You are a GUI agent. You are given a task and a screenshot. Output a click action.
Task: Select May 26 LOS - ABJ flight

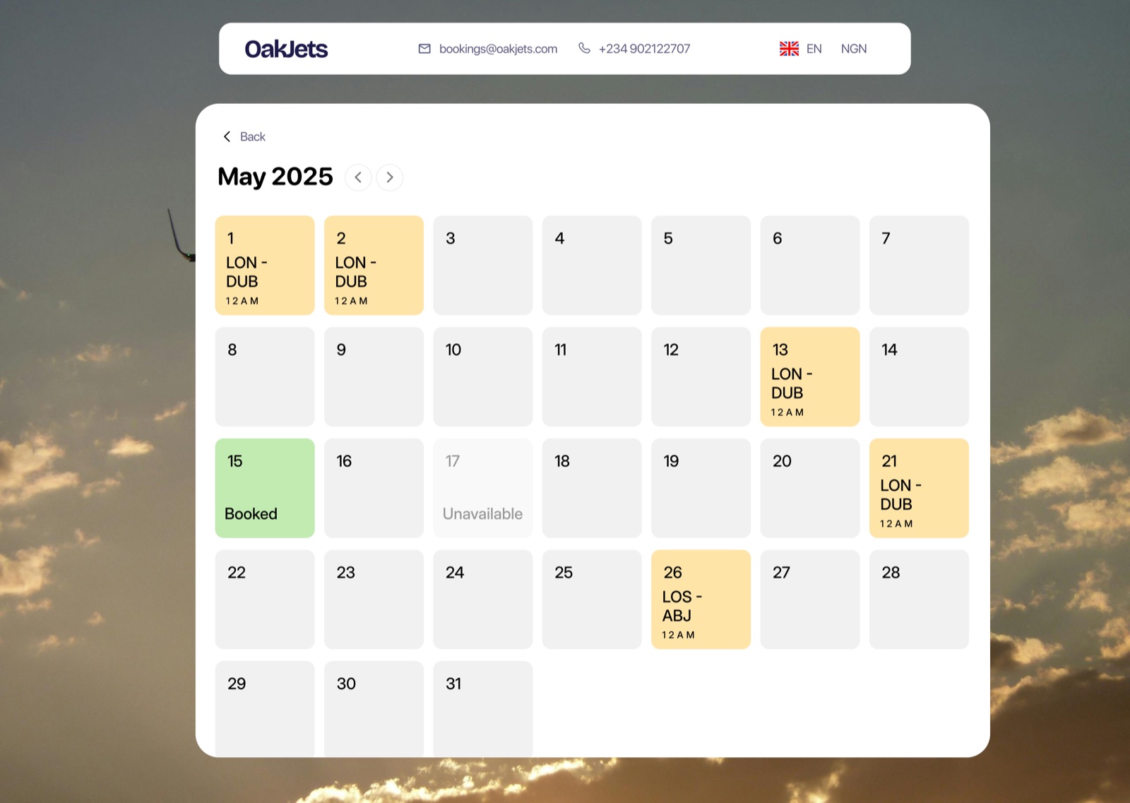(x=701, y=600)
